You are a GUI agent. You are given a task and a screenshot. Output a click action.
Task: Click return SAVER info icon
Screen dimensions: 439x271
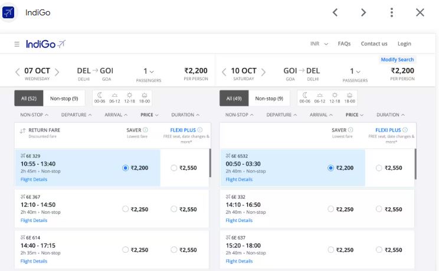coord(350,130)
